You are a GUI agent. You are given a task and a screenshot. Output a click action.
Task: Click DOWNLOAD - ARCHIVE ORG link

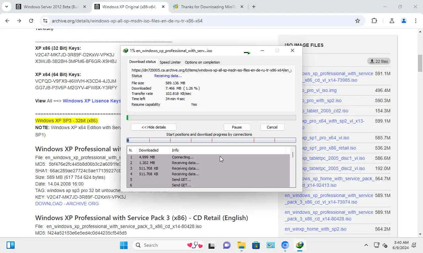67,204
